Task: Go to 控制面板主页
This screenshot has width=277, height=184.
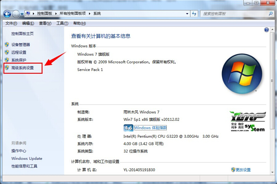Action: click(22, 34)
